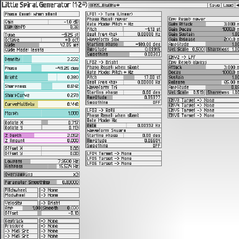Click the LFO1 Amplitude slider showing 0.03915
Image resolution: width=239 pixels, height=239 pixels.
(124, 49)
